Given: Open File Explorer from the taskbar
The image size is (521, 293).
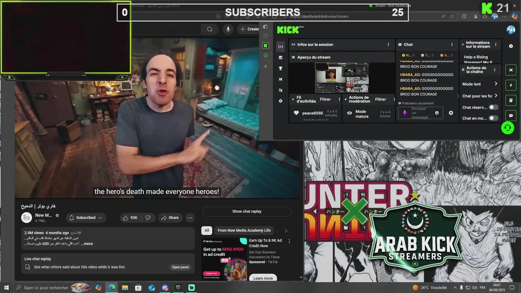Looking at the screenshot, I should (125, 287).
